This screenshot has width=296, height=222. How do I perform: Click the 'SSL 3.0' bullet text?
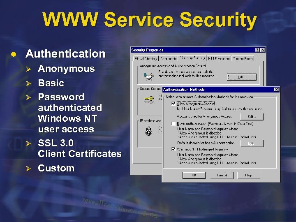(x=55, y=143)
